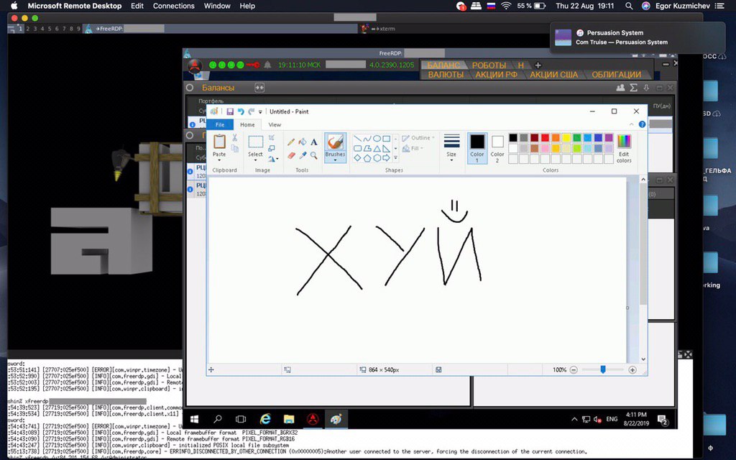Select the Oval shape in Shapes gallery
The width and height of the screenshot is (736, 460).
[377, 139]
